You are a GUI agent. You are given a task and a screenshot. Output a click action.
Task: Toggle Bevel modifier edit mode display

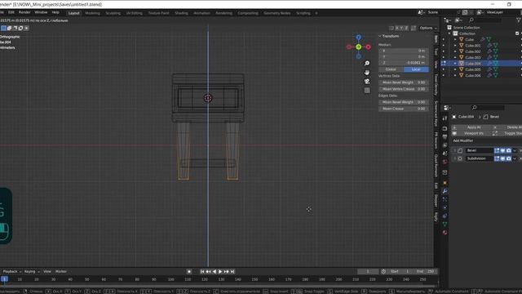(497, 150)
